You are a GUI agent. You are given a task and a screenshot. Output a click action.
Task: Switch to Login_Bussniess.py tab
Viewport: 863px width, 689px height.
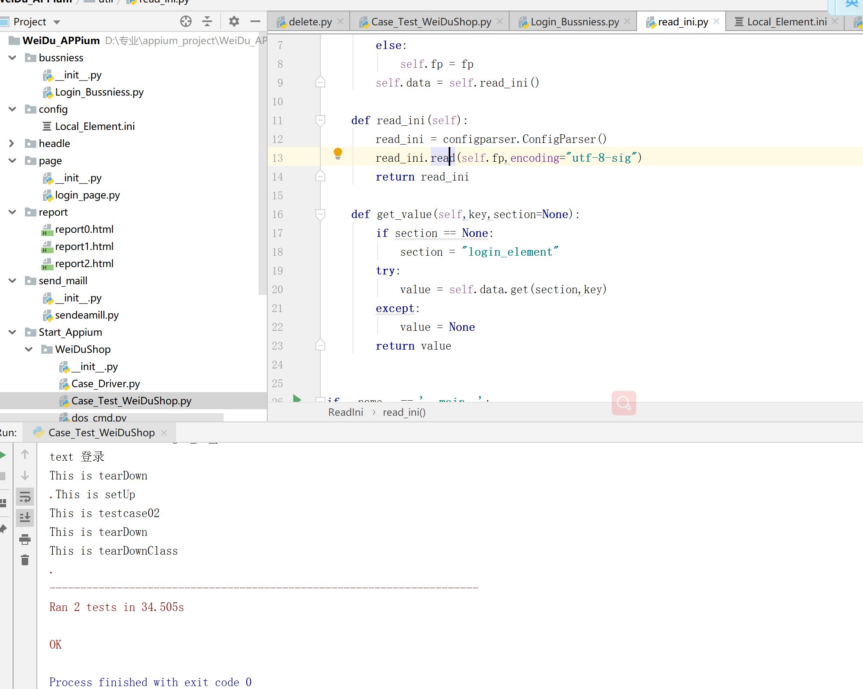574,22
